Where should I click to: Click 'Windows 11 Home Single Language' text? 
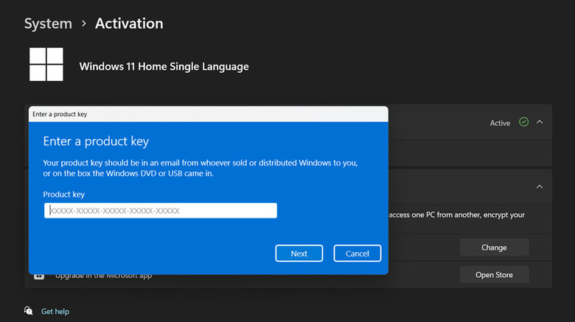click(x=164, y=67)
